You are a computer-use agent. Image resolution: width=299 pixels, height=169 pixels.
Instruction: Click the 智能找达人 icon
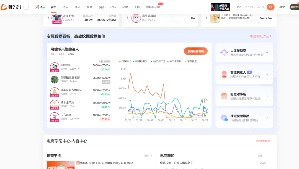224,74
